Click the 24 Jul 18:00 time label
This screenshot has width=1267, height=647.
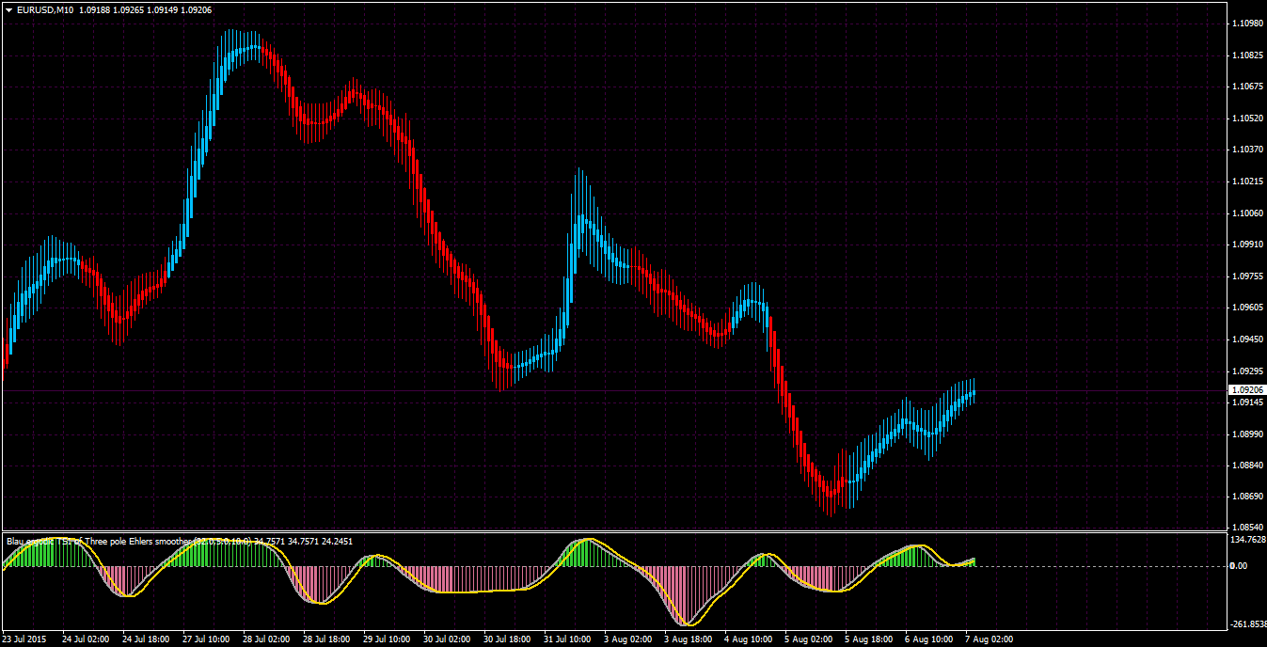(x=146, y=639)
